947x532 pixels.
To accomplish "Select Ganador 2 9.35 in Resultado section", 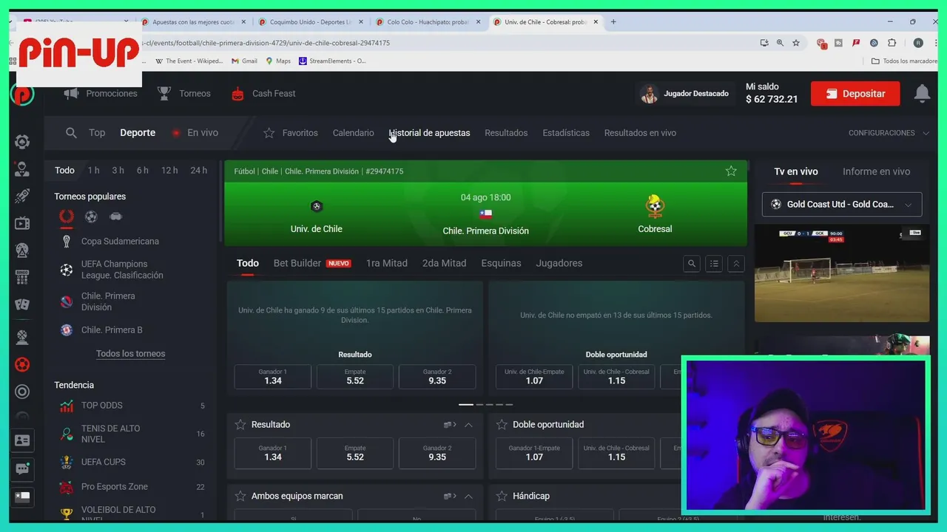I will (437, 453).
